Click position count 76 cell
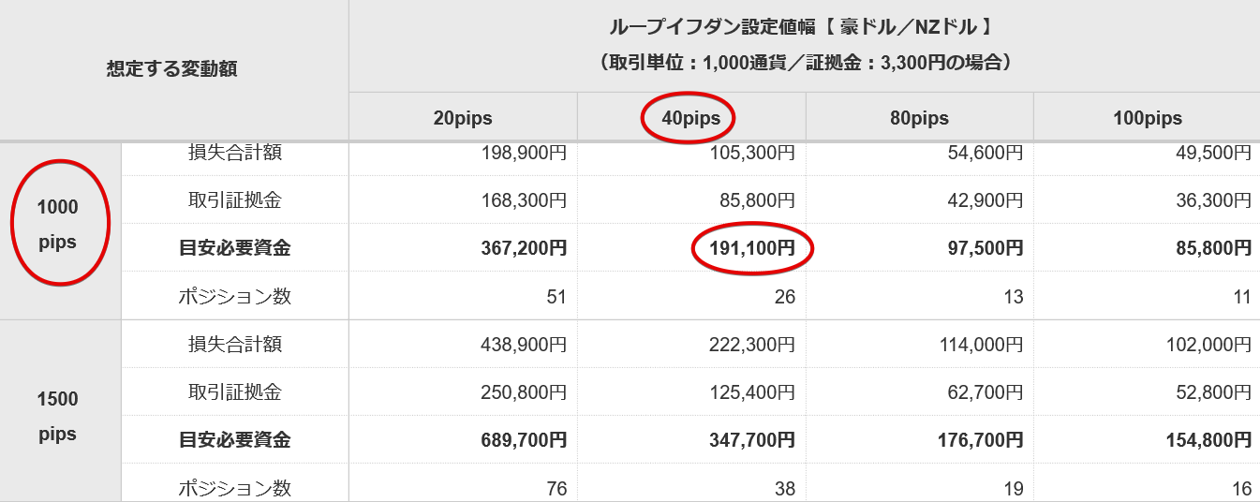The width and height of the screenshot is (1260, 502). (x=556, y=488)
